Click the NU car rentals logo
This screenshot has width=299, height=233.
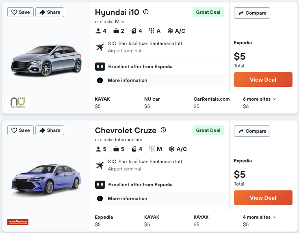(18, 102)
